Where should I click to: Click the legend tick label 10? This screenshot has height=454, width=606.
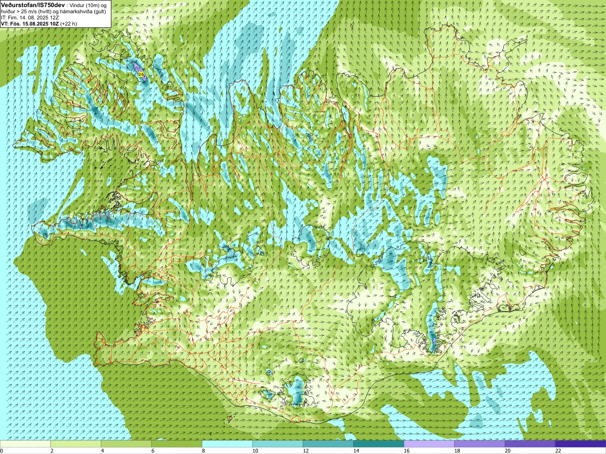[255, 451]
